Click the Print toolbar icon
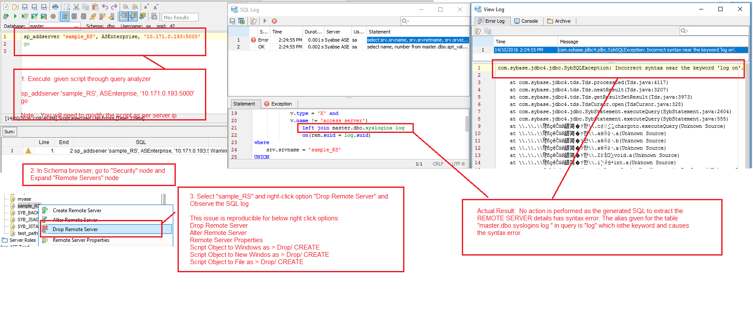The height and width of the screenshot is (325, 753). coord(55,7)
